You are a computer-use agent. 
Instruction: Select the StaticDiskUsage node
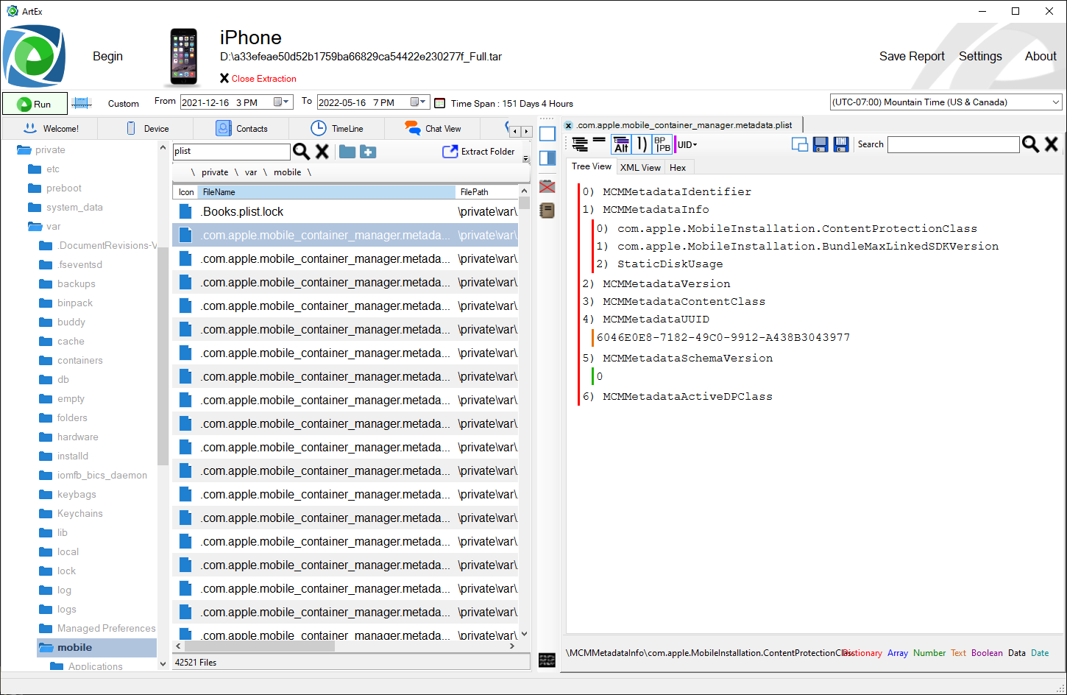(x=670, y=264)
